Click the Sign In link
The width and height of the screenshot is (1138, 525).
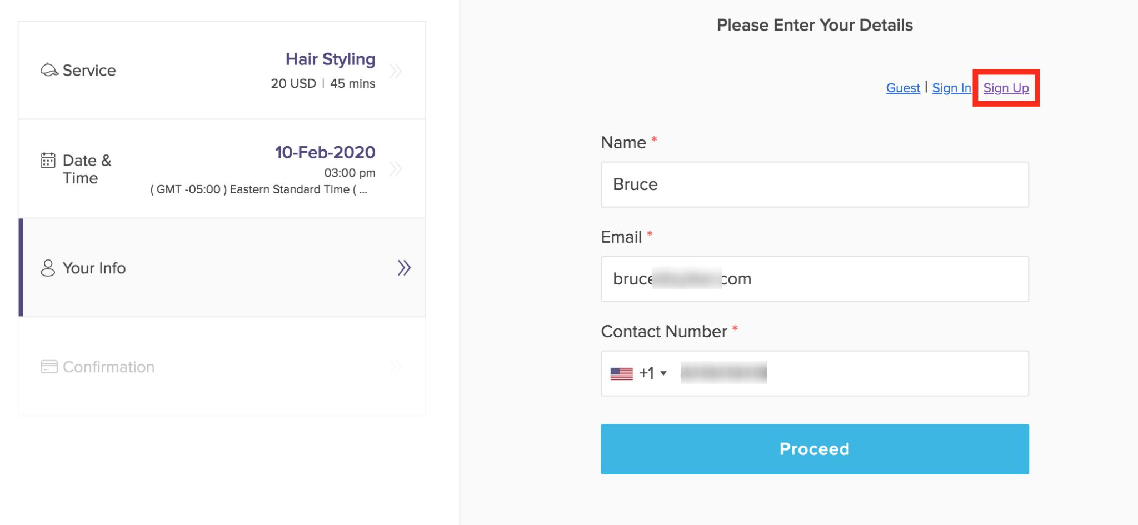[951, 88]
